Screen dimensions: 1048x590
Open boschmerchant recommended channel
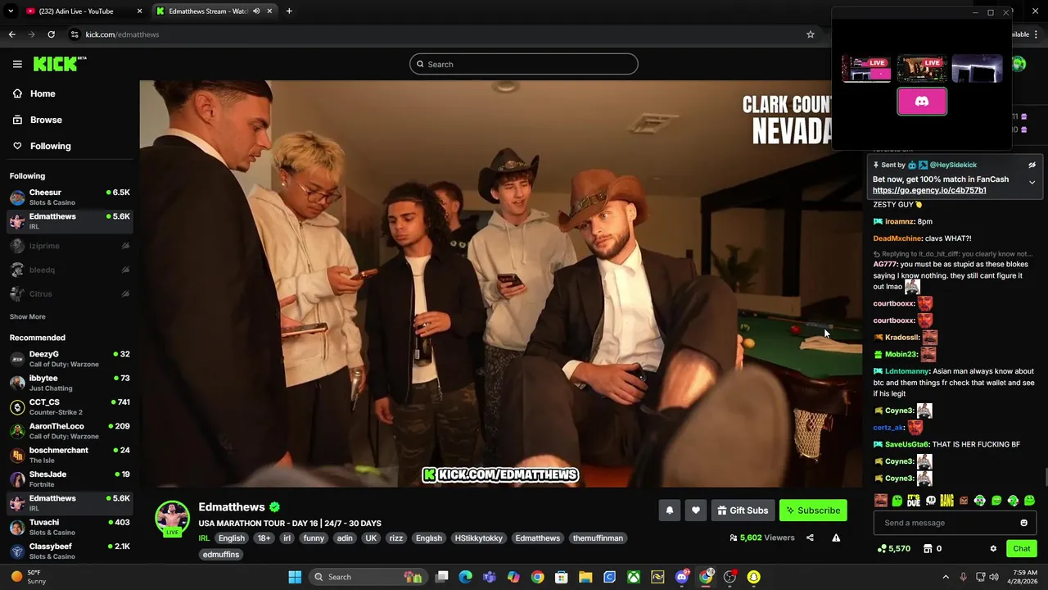[70, 455]
